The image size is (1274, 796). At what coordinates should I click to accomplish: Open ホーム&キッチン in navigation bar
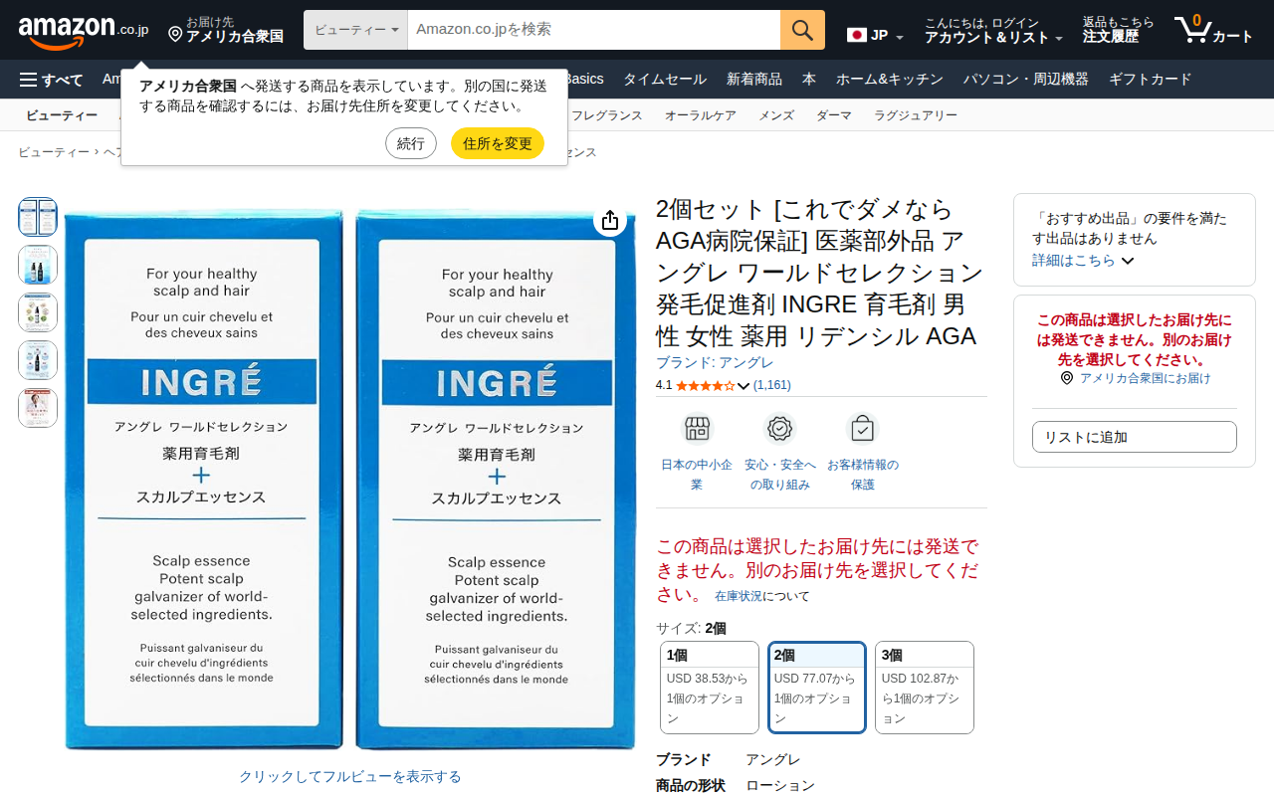coord(890,80)
